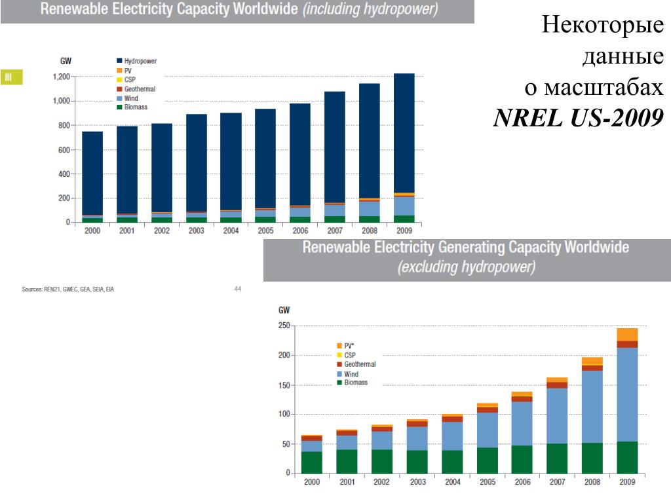Select the 2000 bar in top chart

tap(92, 177)
